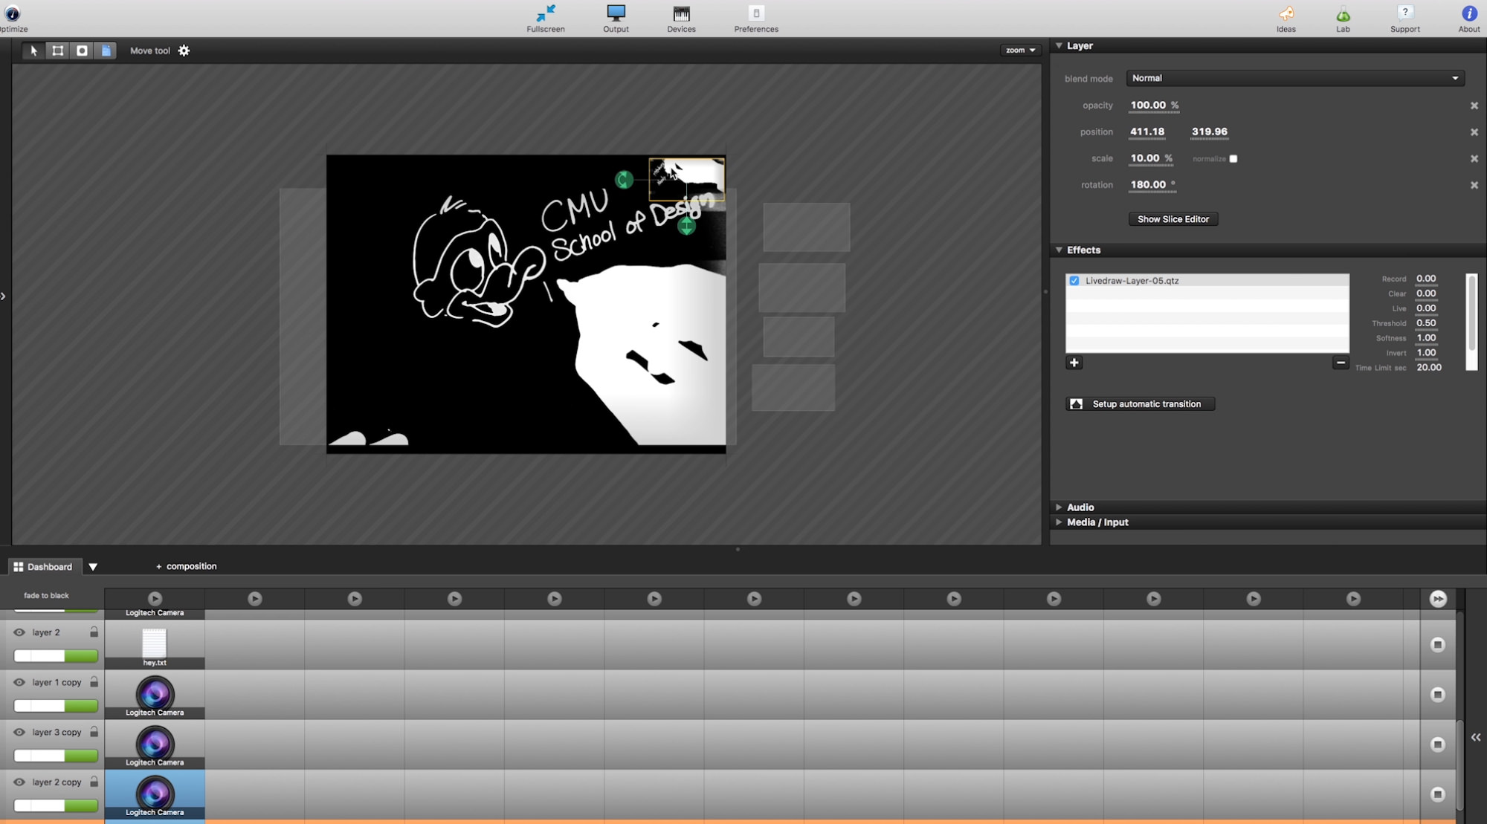Enable the normalize checkbox
Viewport: 1487px width, 824px height.
point(1233,159)
